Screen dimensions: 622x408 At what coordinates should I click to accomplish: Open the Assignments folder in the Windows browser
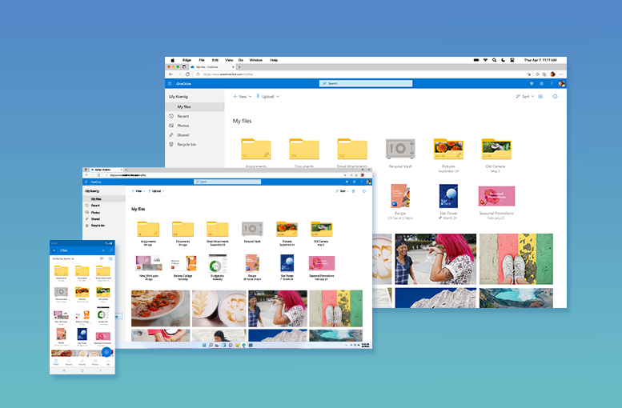(x=148, y=230)
